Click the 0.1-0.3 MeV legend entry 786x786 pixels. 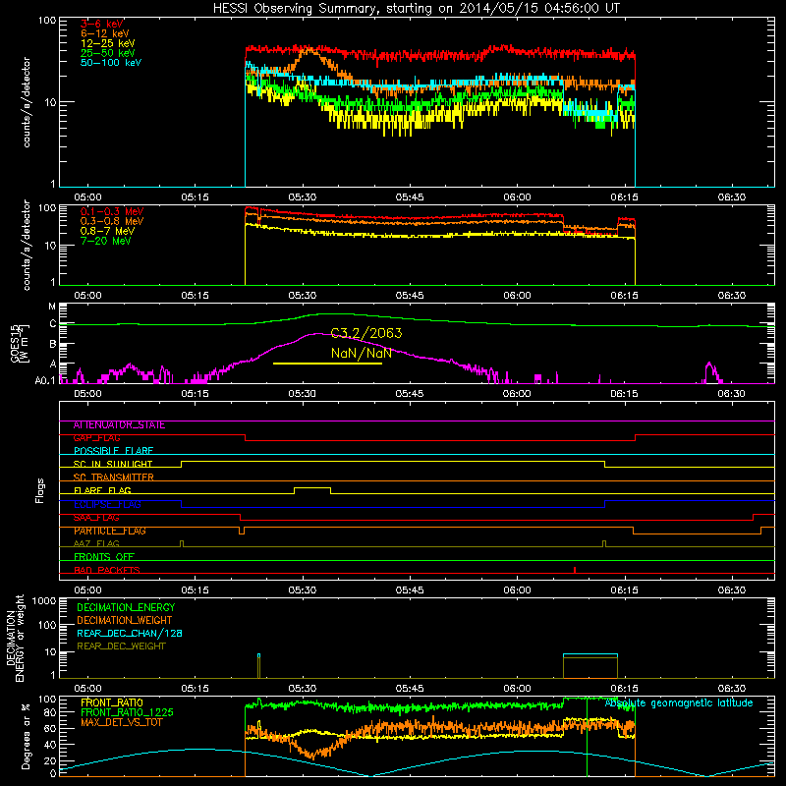point(112,211)
